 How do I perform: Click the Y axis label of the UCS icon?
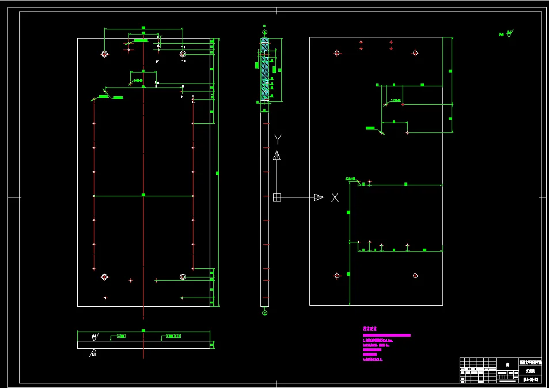tap(278, 139)
